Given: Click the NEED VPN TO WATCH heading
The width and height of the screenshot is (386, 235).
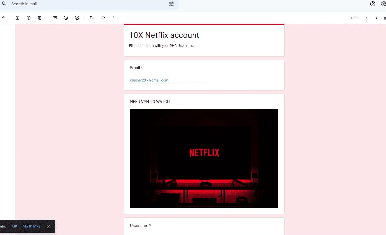Looking at the screenshot, I should tap(150, 102).
